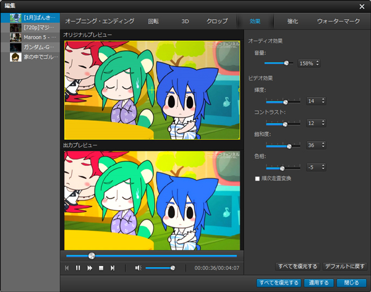The image size is (371, 292).
Task: Click the コントラスト slider handle
Action: [x=285, y=124]
